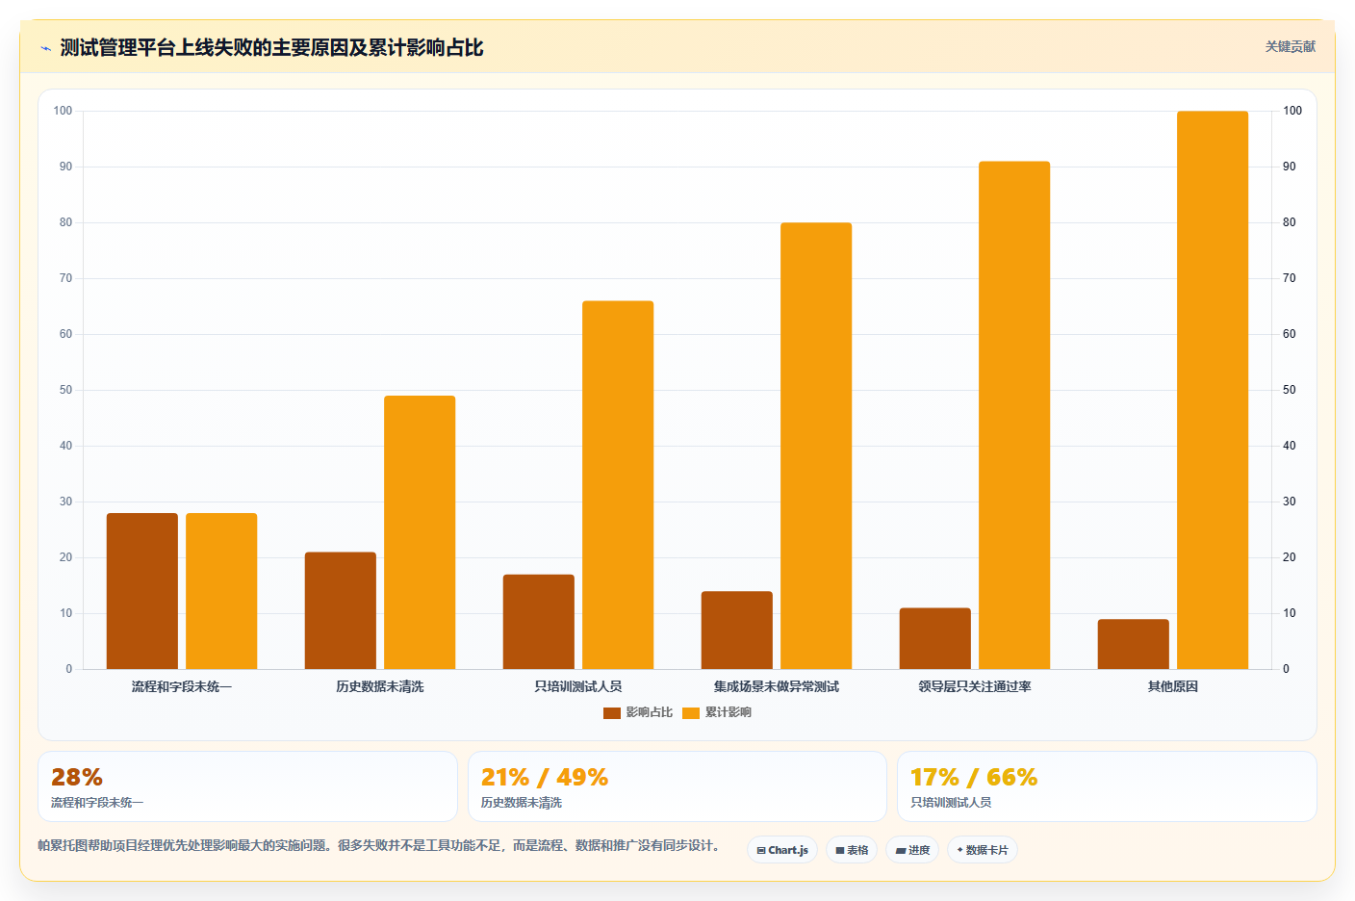Screen dimensions: 1355x901
Task: Click the 累计影响 bar for 只培训测试人员
Action: click(x=618, y=485)
